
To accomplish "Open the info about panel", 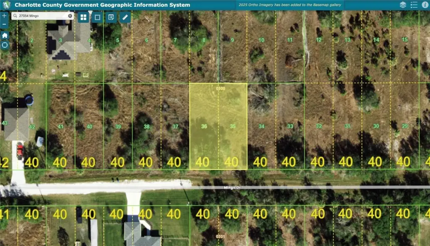I will tap(425, 5).
